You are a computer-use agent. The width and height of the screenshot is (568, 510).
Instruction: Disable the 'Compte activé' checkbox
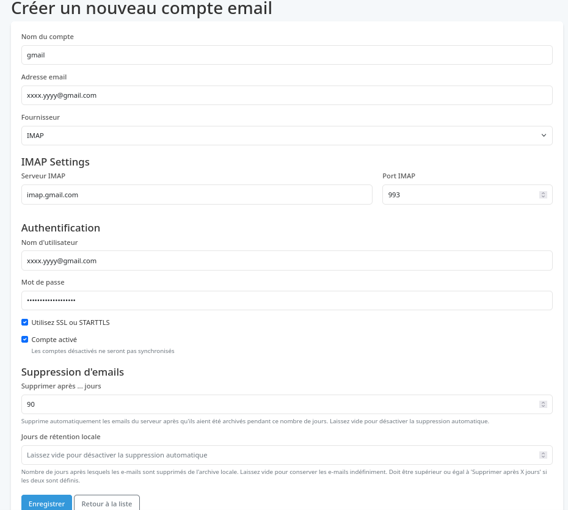coord(24,339)
